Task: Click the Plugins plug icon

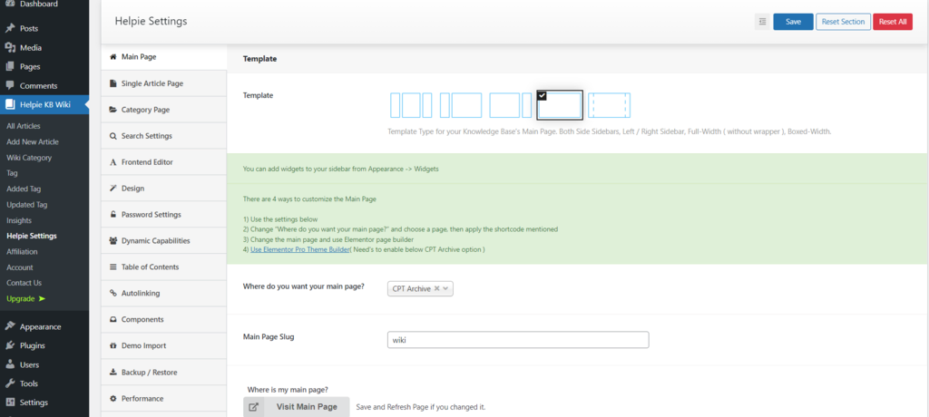Action: (10, 345)
